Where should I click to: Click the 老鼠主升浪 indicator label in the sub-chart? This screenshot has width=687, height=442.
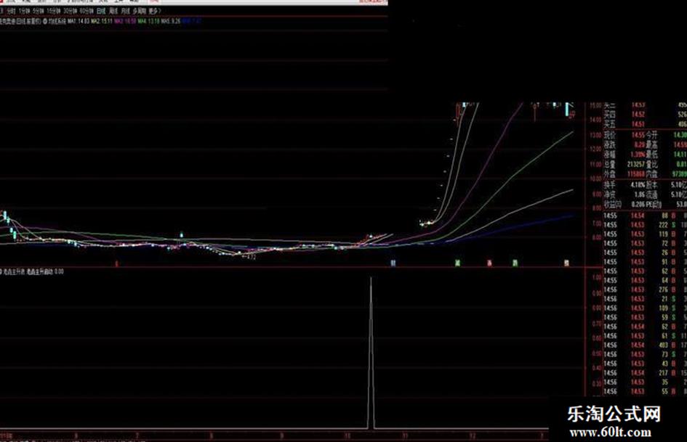pyautogui.click(x=15, y=271)
